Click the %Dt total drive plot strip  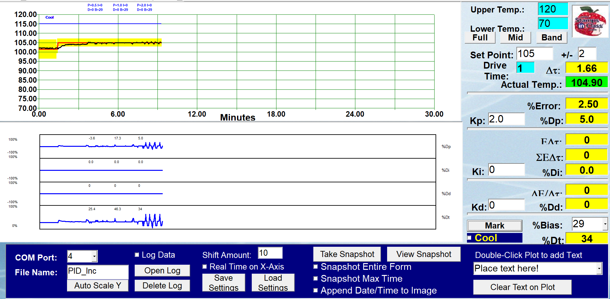pyautogui.click(x=238, y=217)
